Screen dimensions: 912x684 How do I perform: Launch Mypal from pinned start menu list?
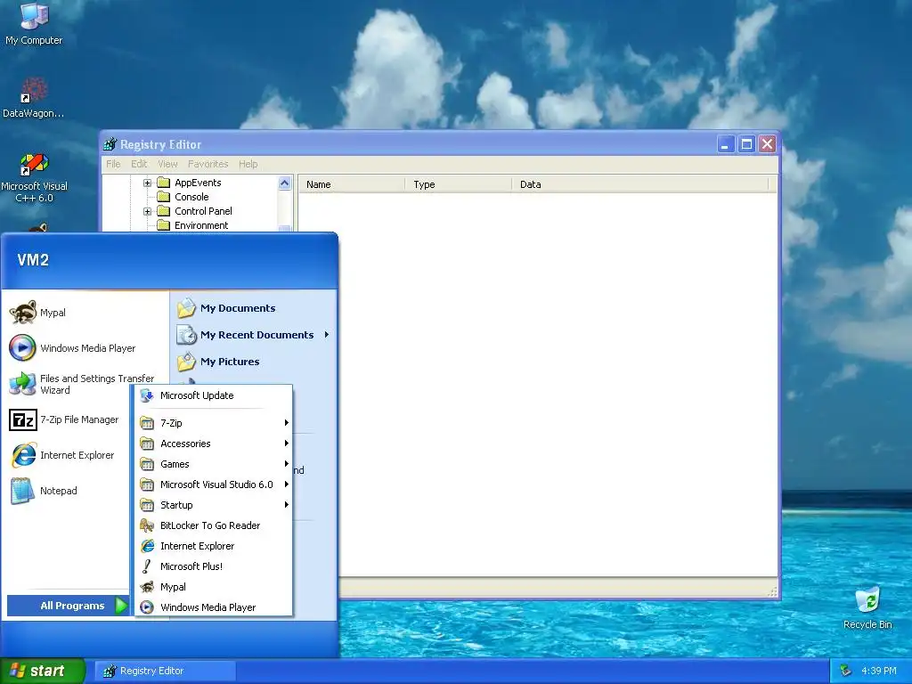[x=37, y=313]
